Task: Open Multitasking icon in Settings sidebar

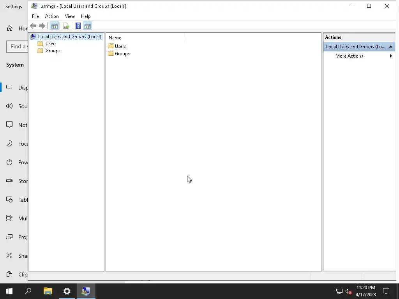Action: 9,218
